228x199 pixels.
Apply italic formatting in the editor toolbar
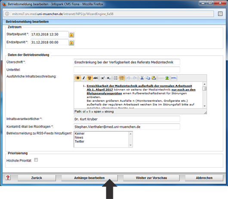coord(84,78)
